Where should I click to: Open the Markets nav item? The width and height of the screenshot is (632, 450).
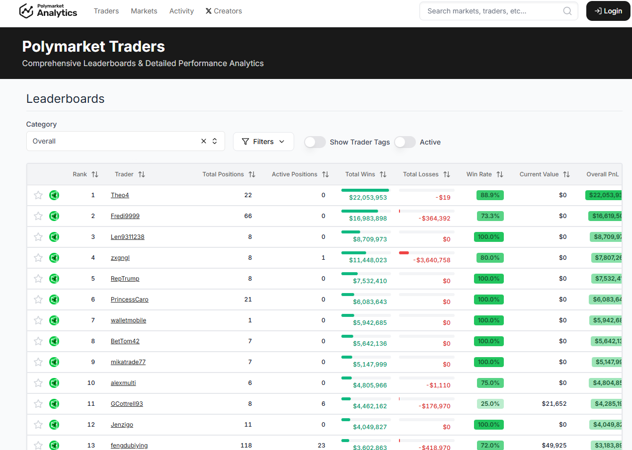pyautogui.click(x=144, y=11)
